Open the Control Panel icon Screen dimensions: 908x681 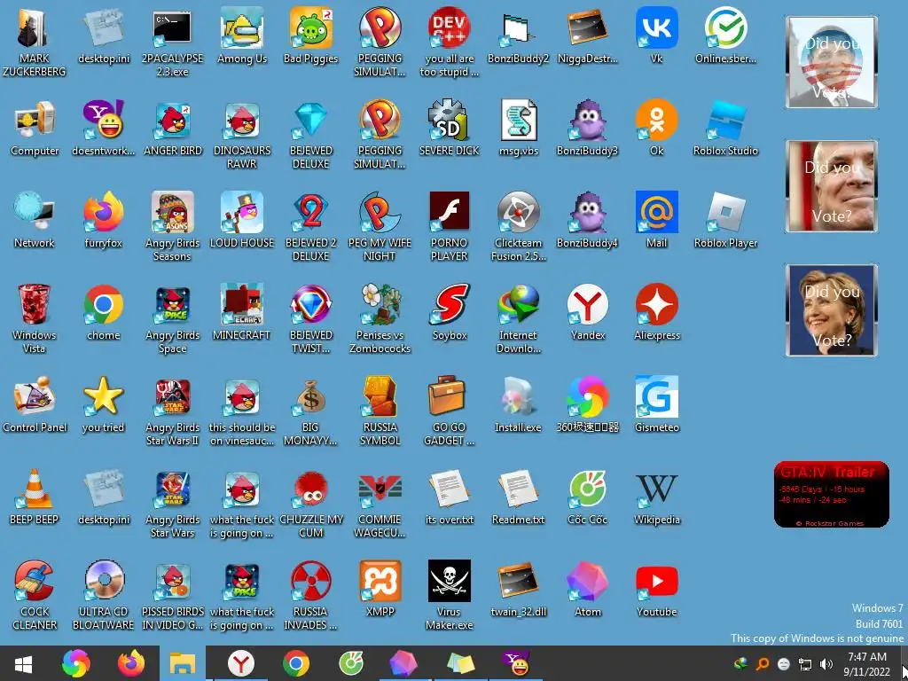pyautogui.click(x=35, y=404)
